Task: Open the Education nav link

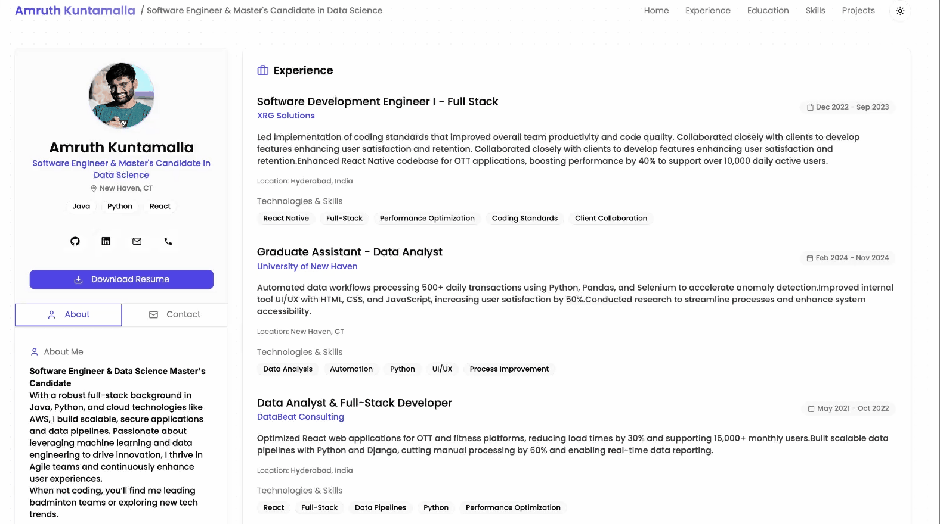Action: tap(768, 10)
